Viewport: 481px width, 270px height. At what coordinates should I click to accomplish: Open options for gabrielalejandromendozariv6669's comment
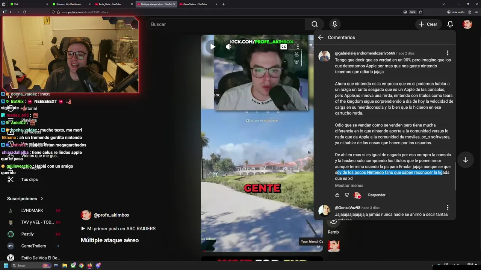click(448, 53)
